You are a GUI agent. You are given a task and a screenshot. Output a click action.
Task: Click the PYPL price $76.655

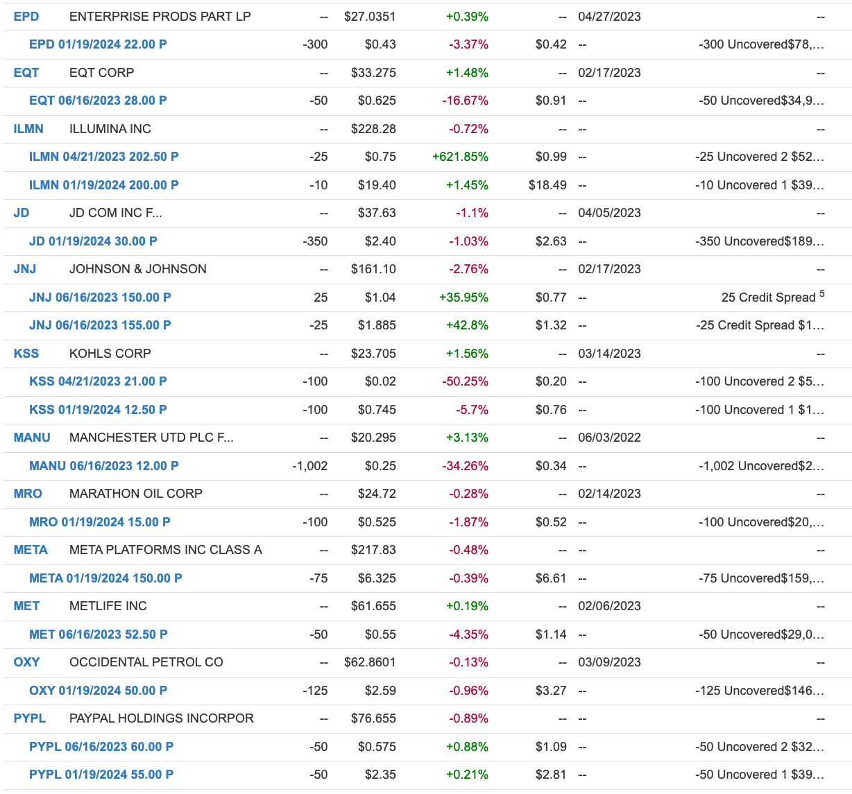tap(373, 718)
